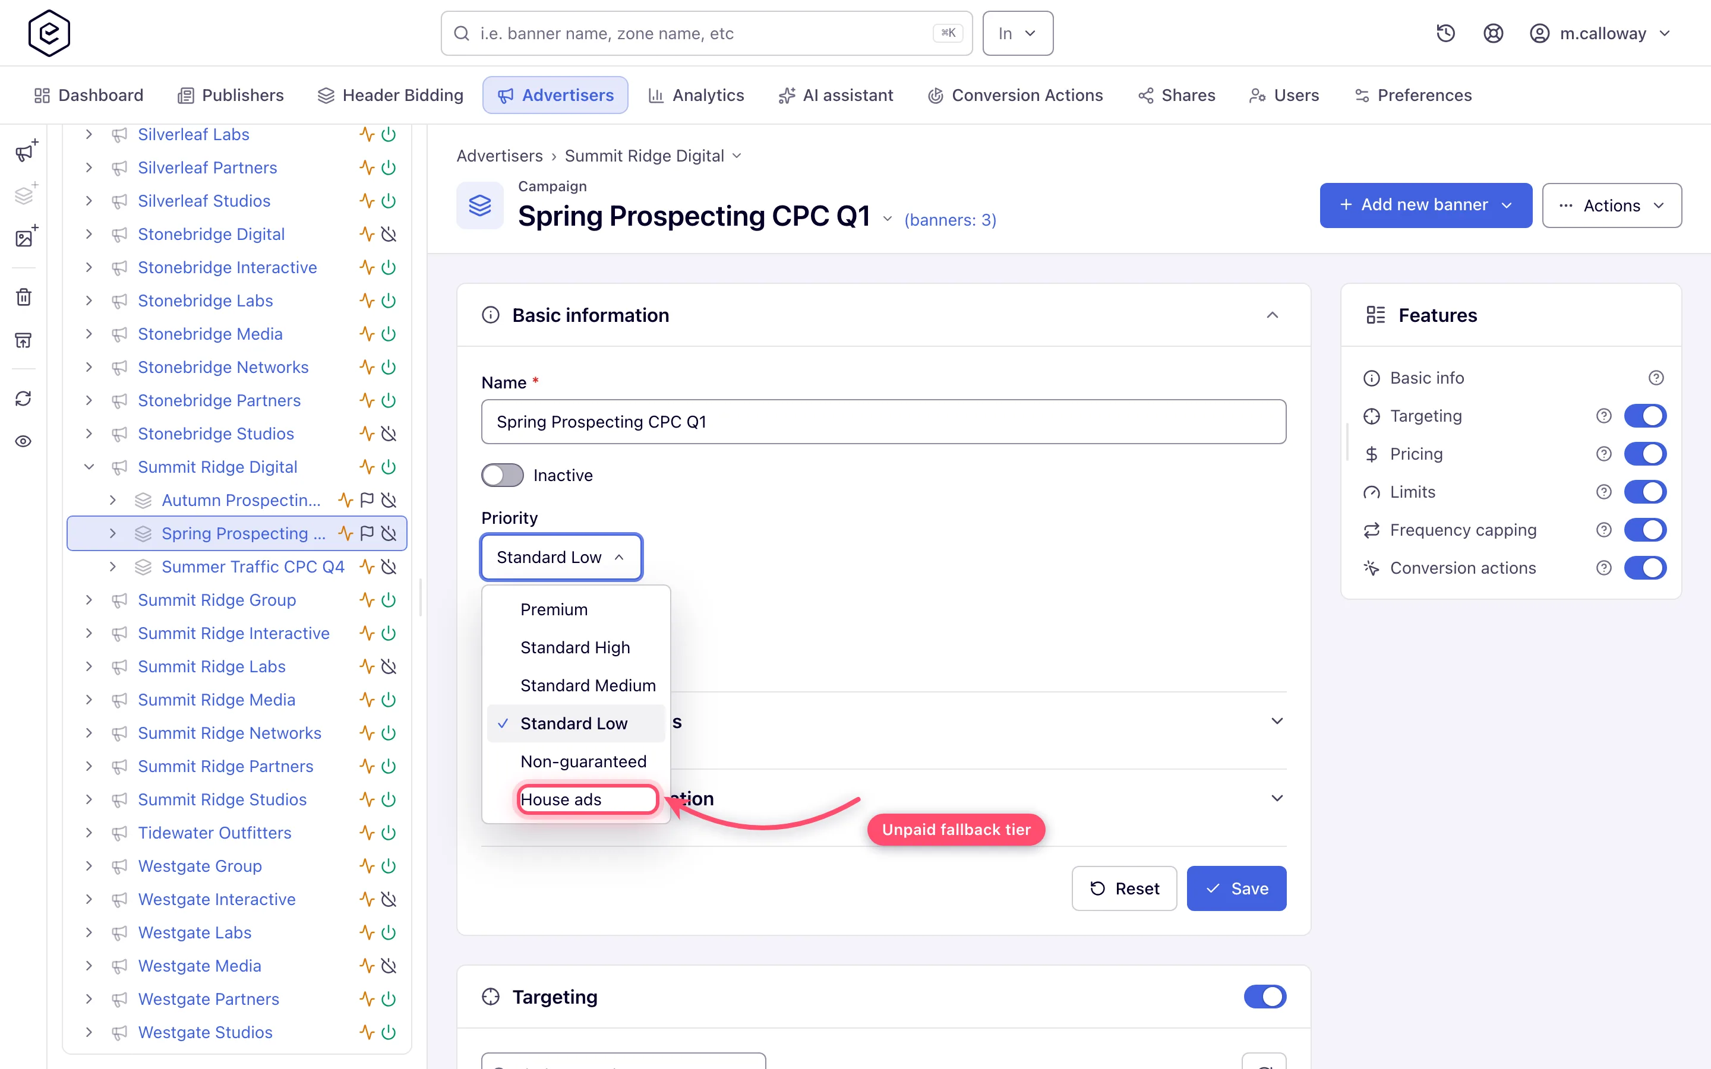Toggle the Targeting section header switch
Image resolution: width=1711 pixels, height=1069 pixels.
[x=1265, y=997]
